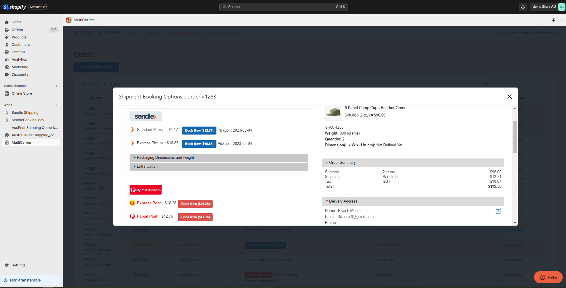Viewport: 566px width, 288px height.
Task: Collapse the Delivery Address section
Action: 343,201
